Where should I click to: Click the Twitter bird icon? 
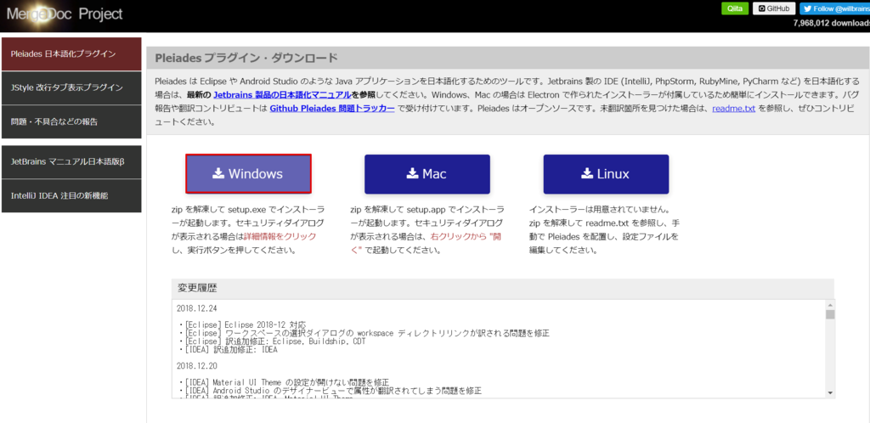(808, 8)
